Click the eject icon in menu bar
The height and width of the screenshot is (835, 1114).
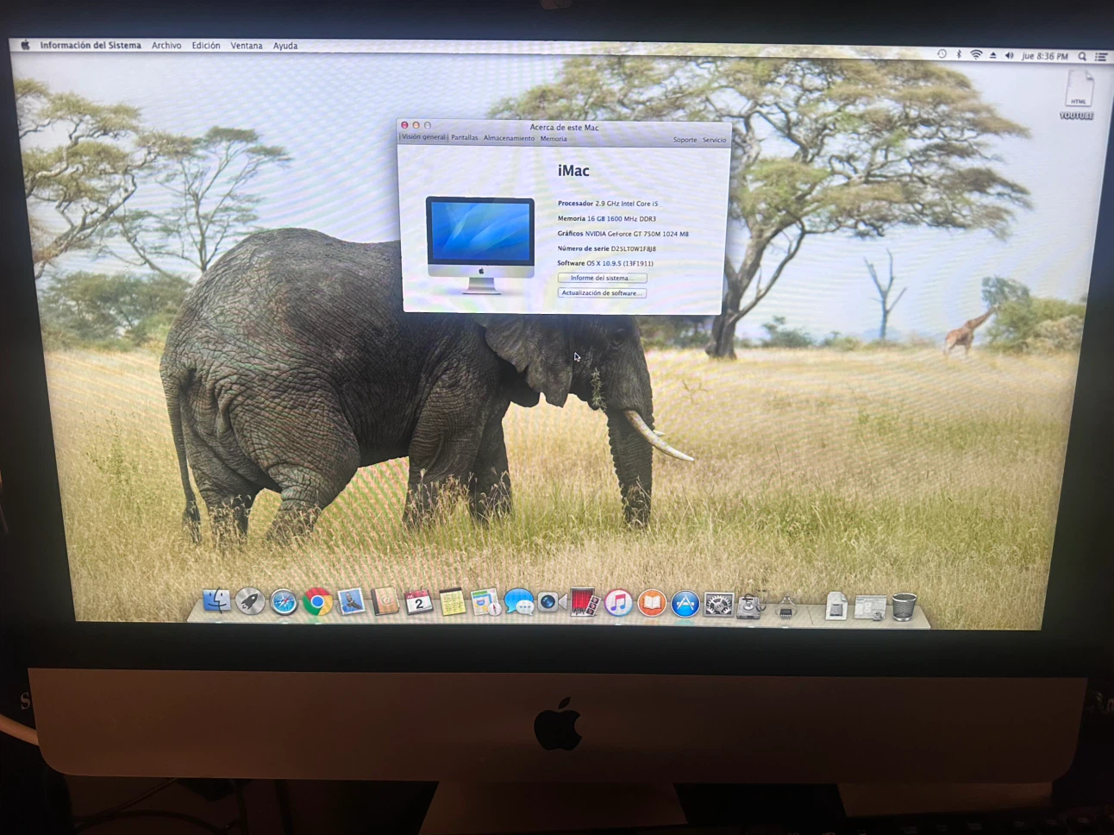[x=992, y=55]
